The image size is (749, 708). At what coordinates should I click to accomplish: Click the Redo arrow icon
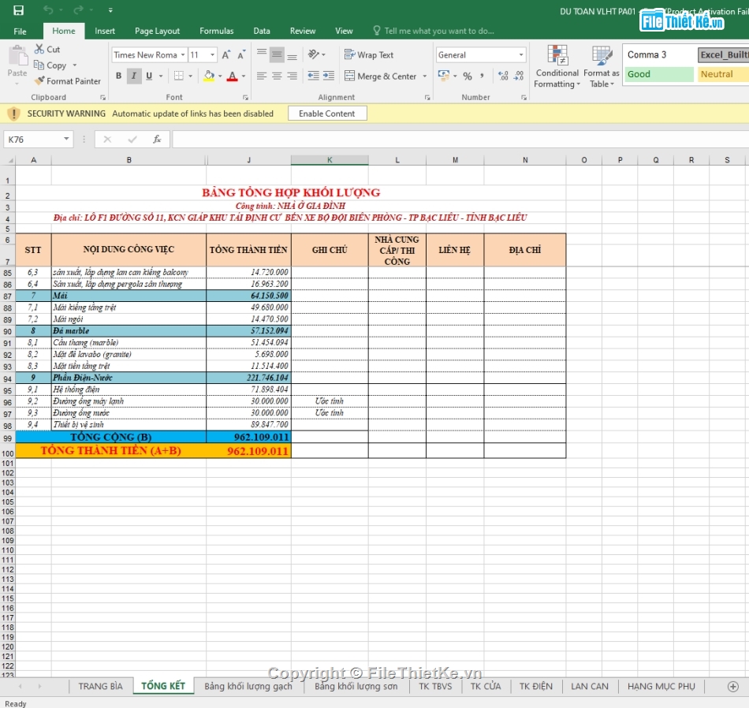(x=79, y=9)
